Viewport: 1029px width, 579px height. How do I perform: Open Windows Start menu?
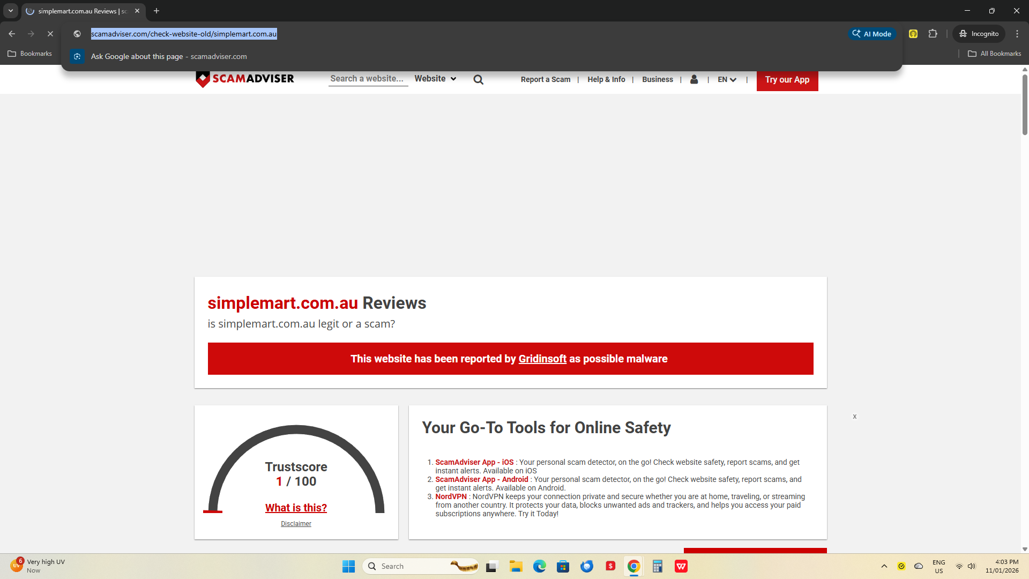pyautogui.click(x=348, y=566)
